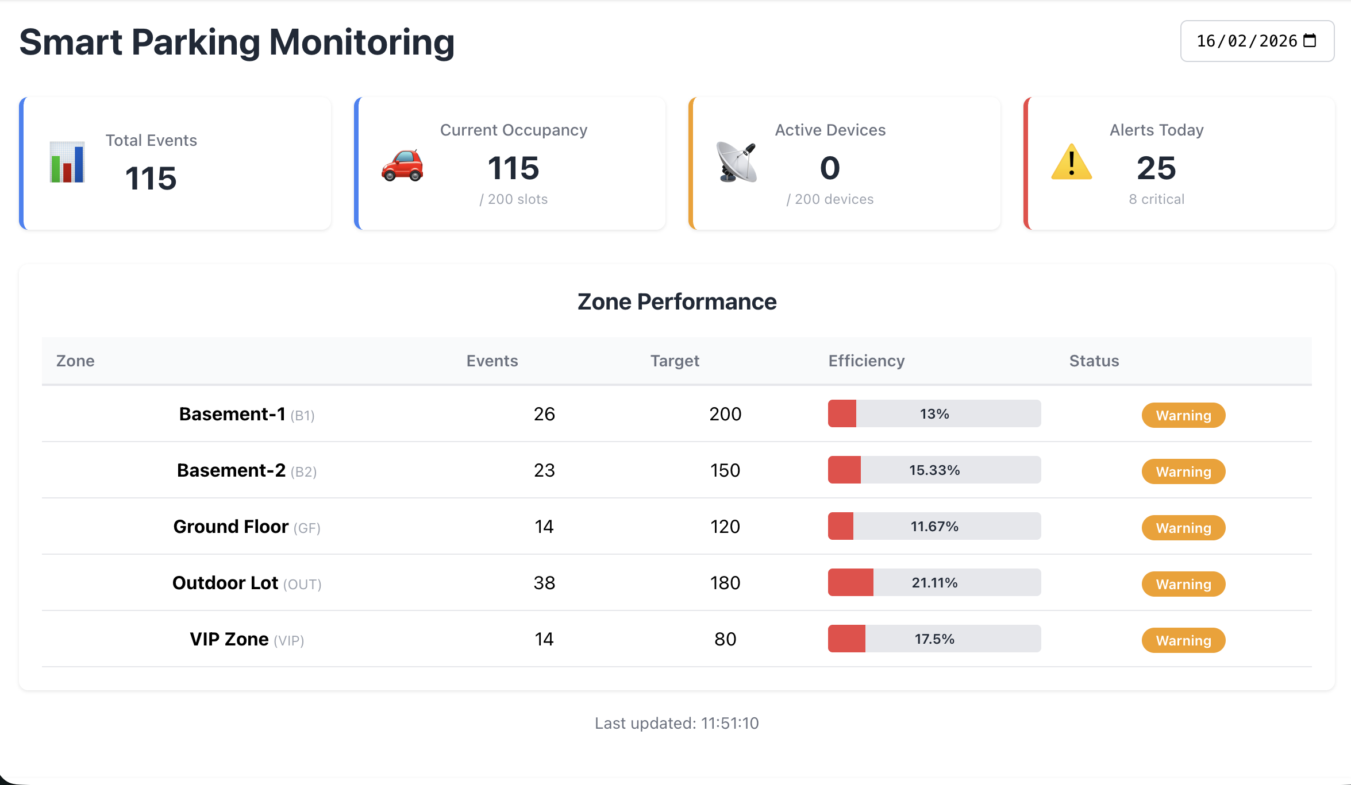1351x785 pixels.
Task: Click the target value 120 for Ground Floor
Action: pos(725,526)
